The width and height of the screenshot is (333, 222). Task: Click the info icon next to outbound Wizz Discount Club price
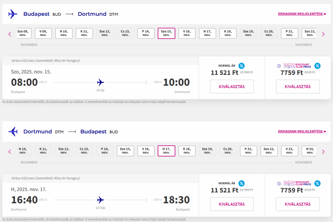tap(279, 66)
